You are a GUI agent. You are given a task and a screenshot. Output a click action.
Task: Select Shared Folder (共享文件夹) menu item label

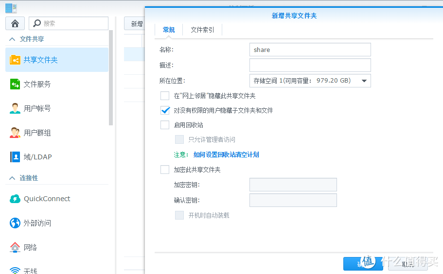(41, 60)
